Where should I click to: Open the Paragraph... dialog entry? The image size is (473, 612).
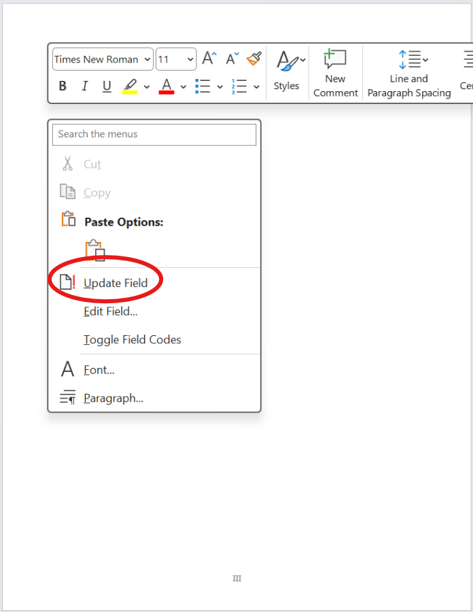pyautogui.click(x=154, y=398)
